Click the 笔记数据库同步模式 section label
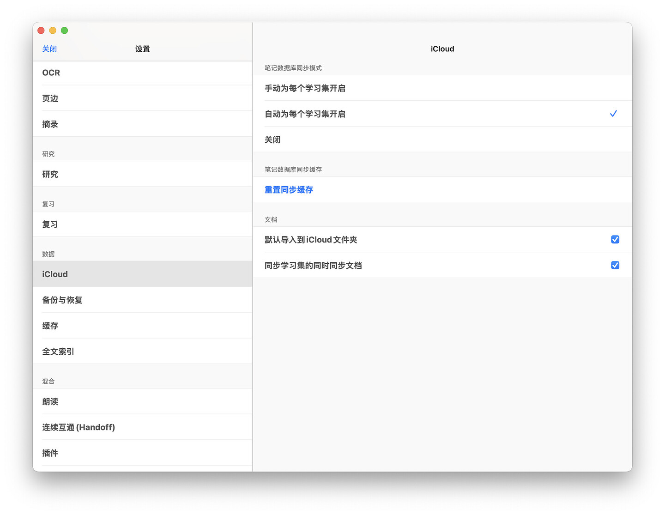Screen dimensions: 665x515 tap(293, 68)
